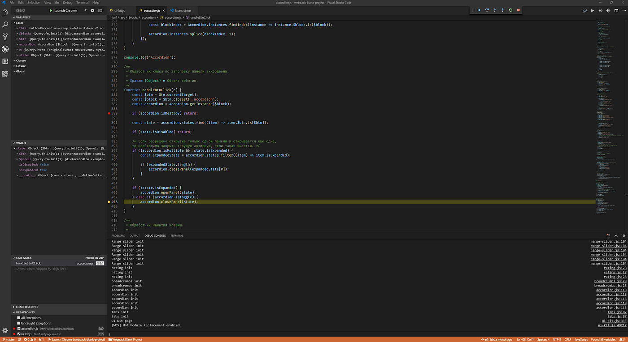Open editor More Actions ellipsis
This screenshot has height=342, width=628.
(x=624, y=10)
